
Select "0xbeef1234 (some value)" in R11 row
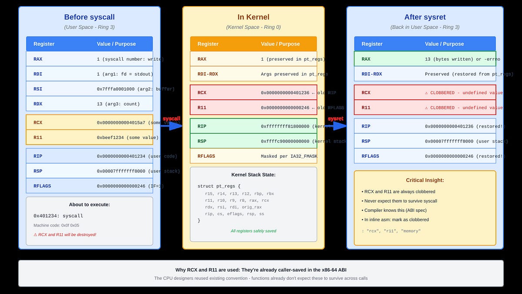pos(127,138)
